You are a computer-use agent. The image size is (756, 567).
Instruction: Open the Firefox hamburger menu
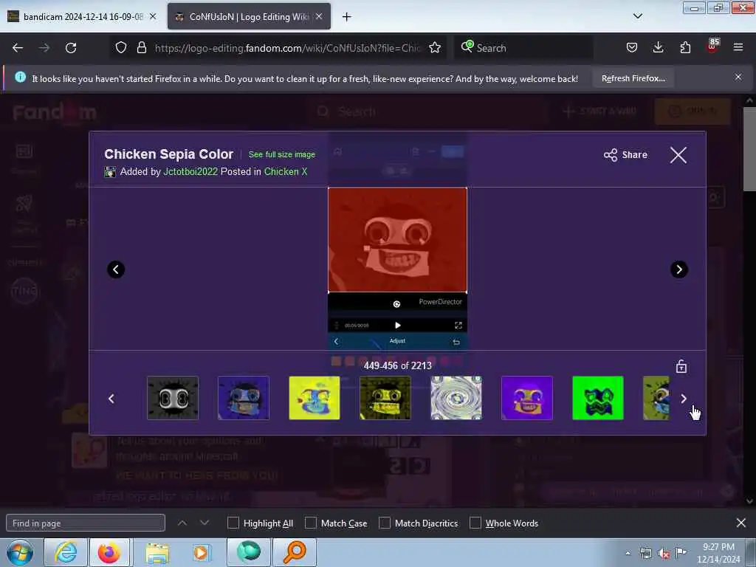(738, 48)
